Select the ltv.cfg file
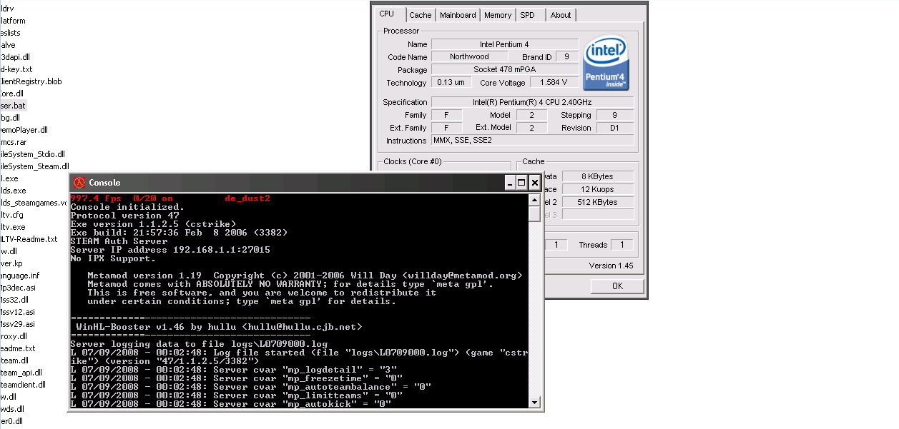This screenshot has height=429, width=899. [x=12, y=215]
